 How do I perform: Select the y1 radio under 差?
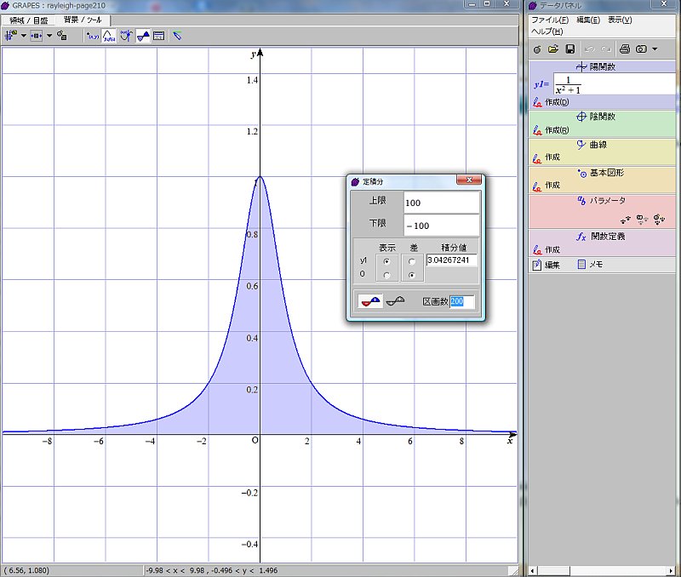[x=414, y=260]
